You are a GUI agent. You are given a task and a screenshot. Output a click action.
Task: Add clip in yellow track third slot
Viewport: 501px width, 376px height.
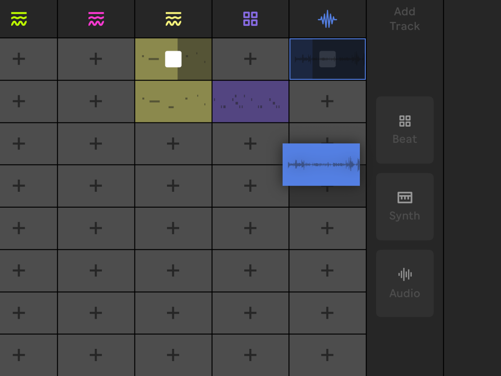point(173,144)
